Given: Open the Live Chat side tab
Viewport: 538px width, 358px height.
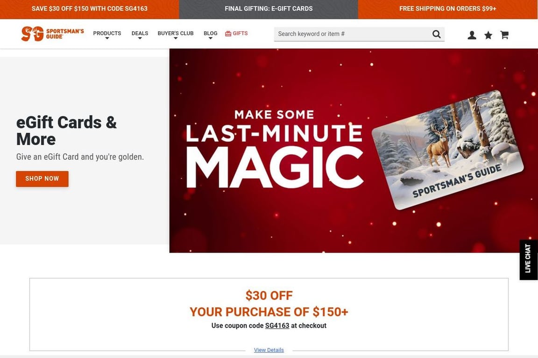Looking at the screenshot, I should [528, 259].
